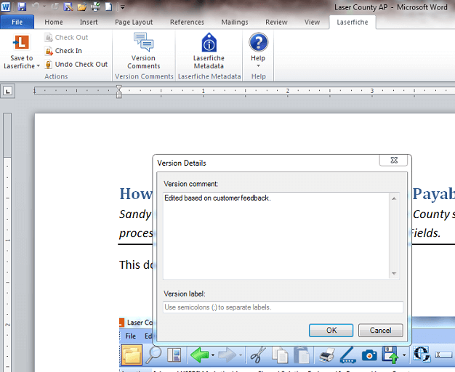Viewport: 455px width, 372px height.
Task: Click the New blank document icon
Action: [108, 7]
